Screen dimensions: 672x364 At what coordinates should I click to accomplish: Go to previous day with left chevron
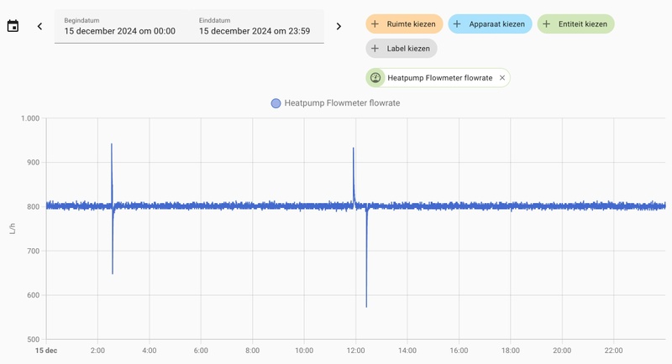(39, 27)
